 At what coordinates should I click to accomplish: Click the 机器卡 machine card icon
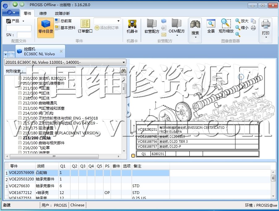(132, 26)
